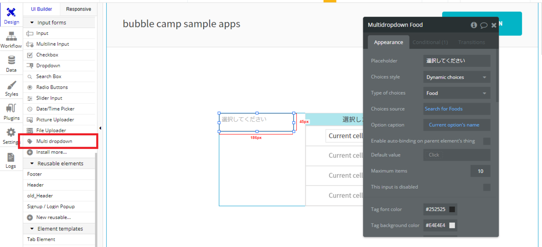Click the Install more plus icon
Viewport: 542px width, 247px height.
(x=30, y=152)
